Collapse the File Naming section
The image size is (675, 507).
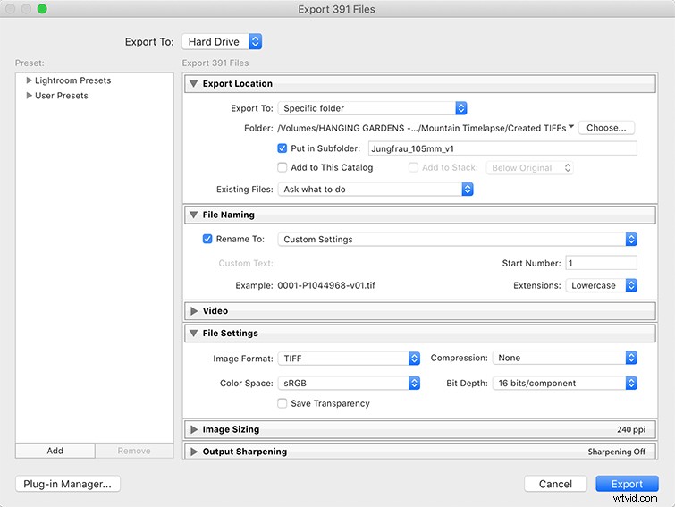[193, 215]
